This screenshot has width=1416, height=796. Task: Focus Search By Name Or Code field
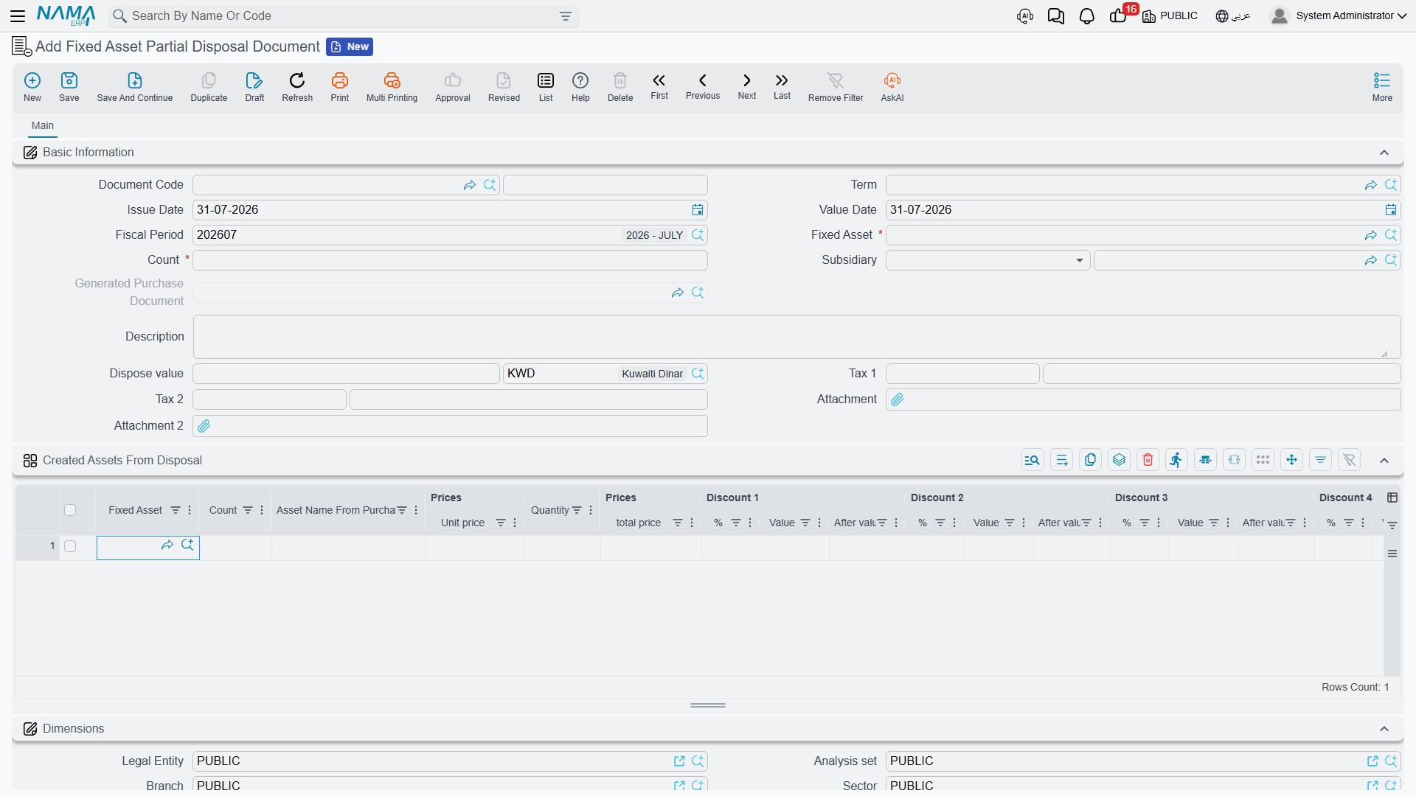[x=343, y=16]
